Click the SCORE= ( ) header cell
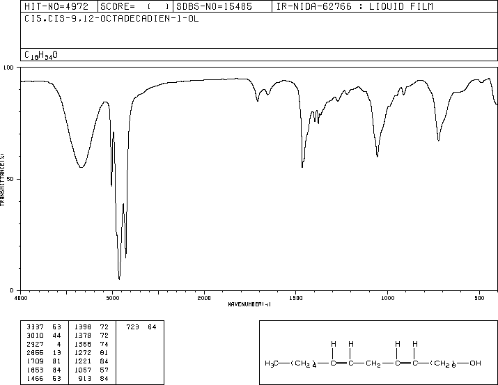The image size is (498, 385). coord(135,6)
